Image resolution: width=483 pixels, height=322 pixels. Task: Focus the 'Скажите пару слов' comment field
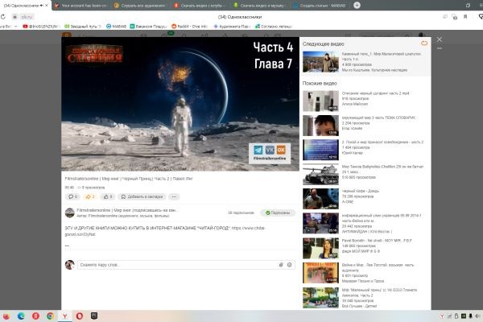(177, 265)
